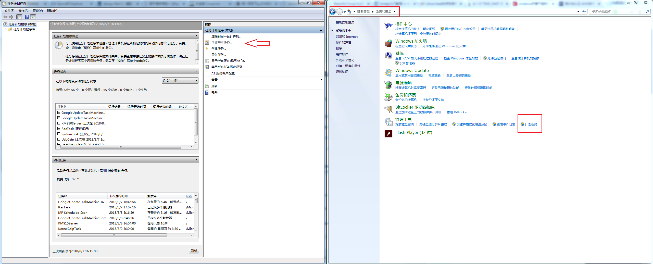Expand the UsbCeip status row
Viewport: 653px width, 264px height.
tap(59, 139)
